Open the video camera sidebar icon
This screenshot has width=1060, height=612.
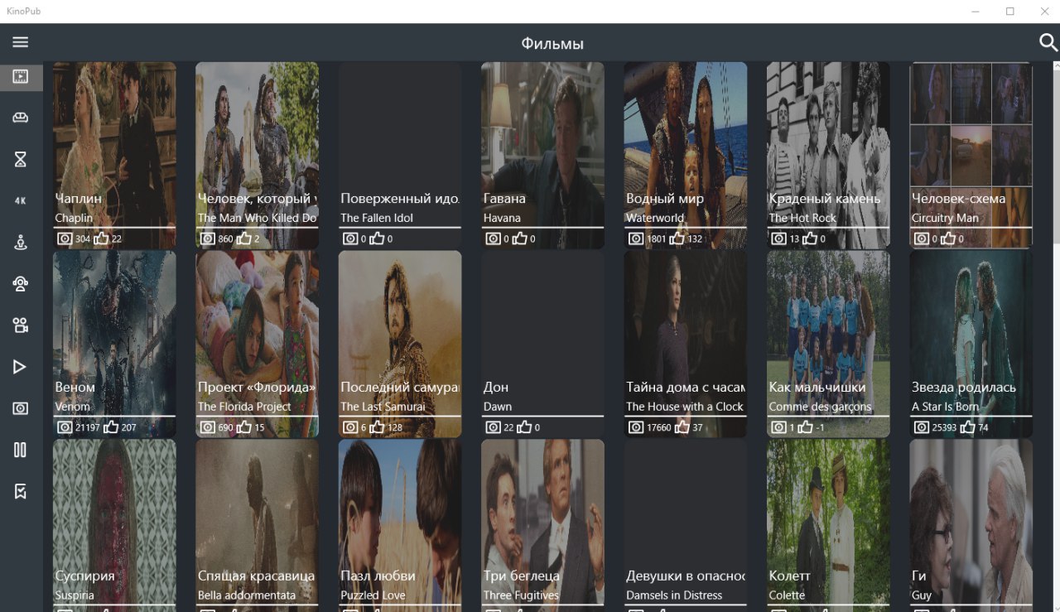click(21, 325)
